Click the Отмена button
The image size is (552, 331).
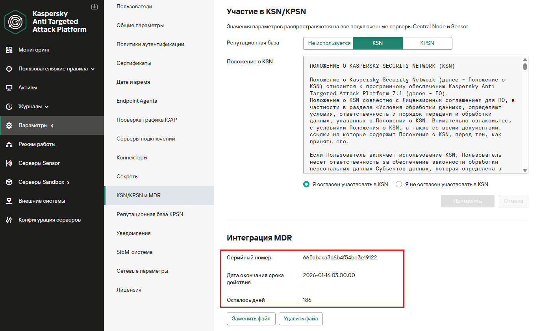[x=513, y=201]
